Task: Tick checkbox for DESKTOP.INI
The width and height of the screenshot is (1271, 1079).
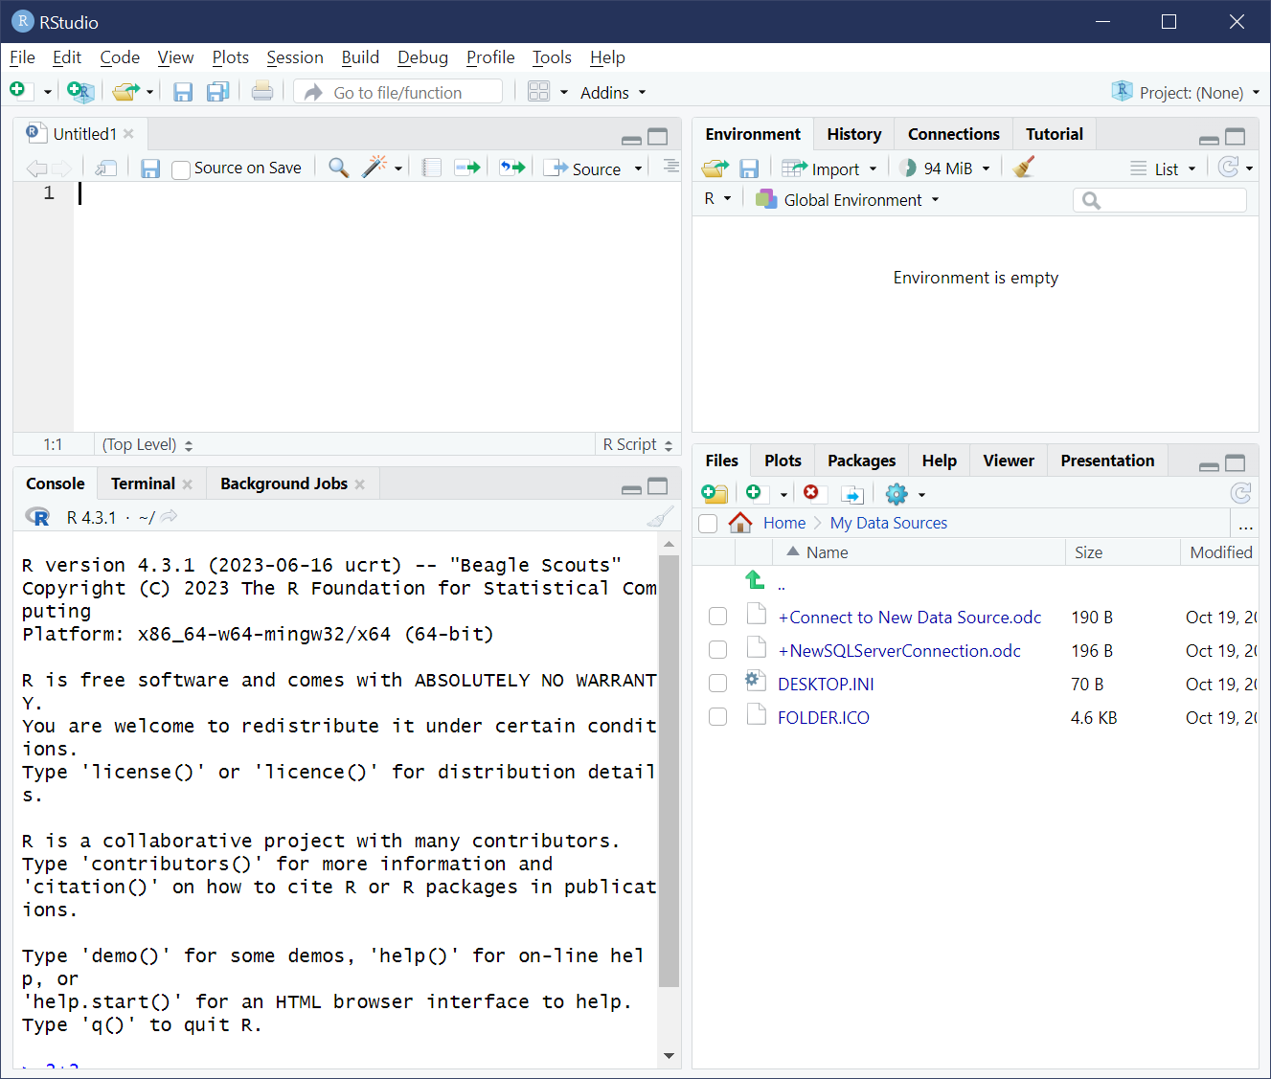Action: pos(717,684)
